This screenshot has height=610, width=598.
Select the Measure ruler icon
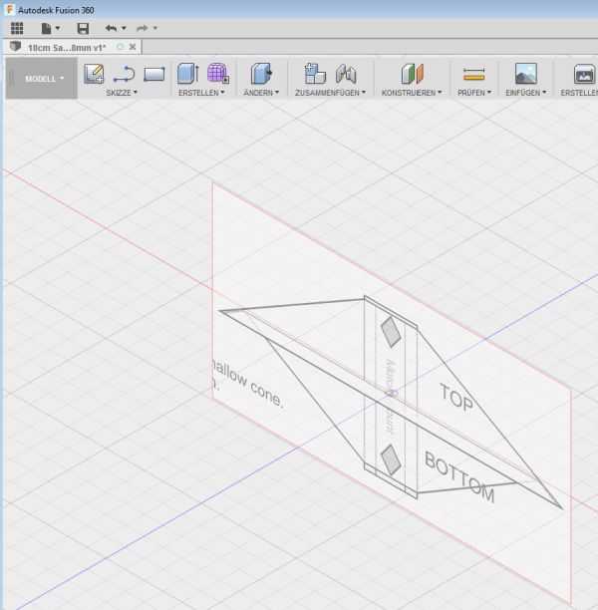(473, 74)
